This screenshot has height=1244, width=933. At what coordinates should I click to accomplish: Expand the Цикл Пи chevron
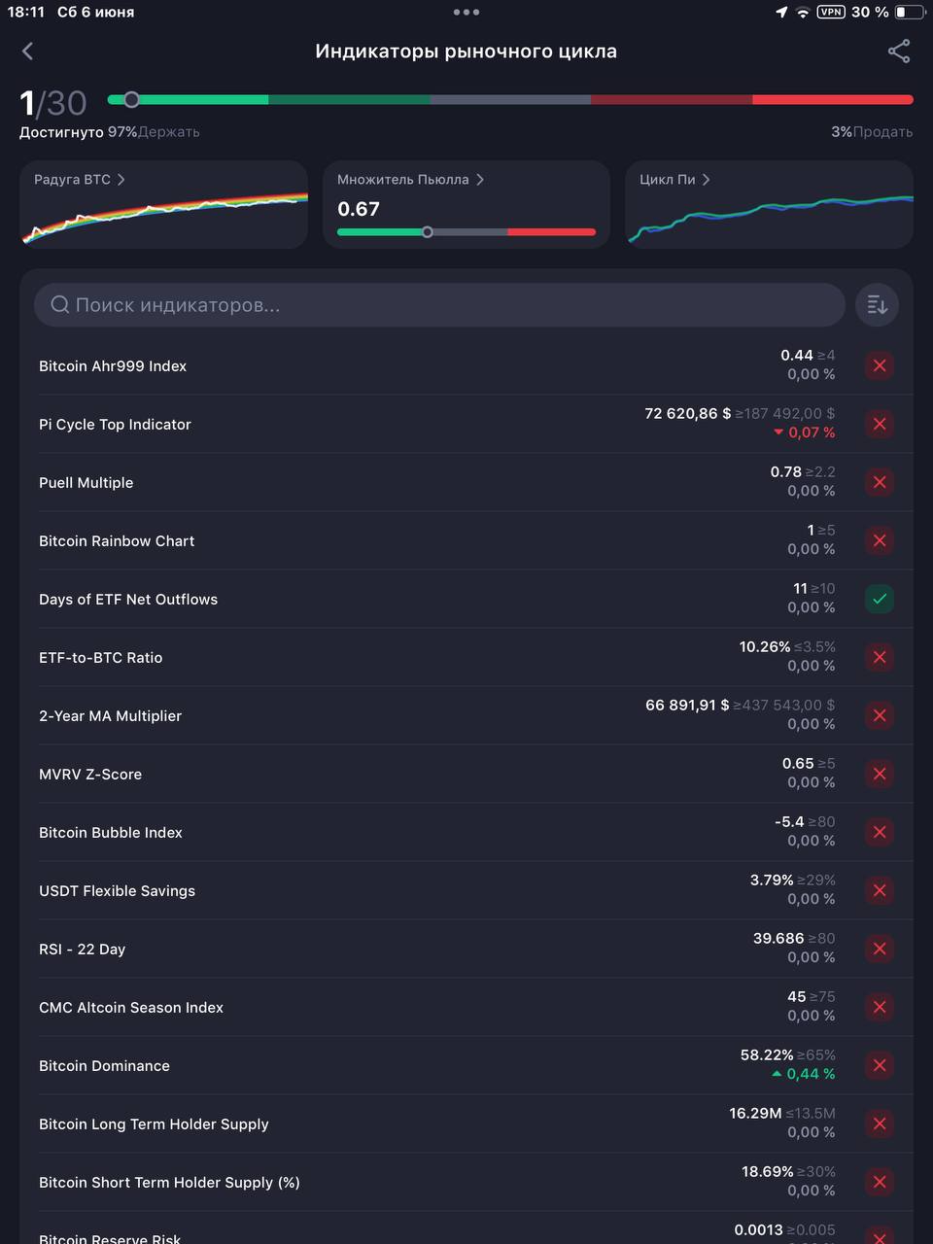point(706,180)
